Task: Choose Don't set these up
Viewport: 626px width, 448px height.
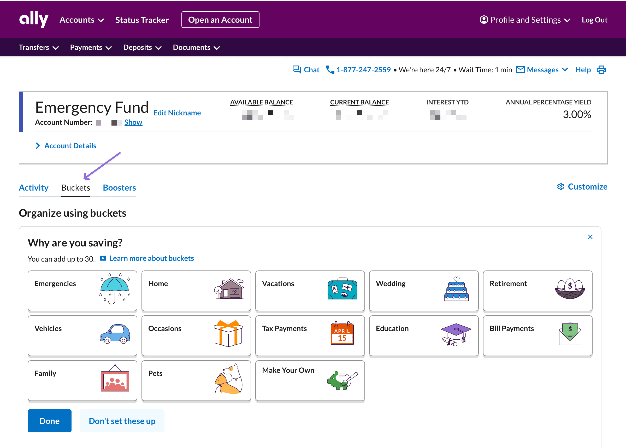Action: click(x=122, y=421)
